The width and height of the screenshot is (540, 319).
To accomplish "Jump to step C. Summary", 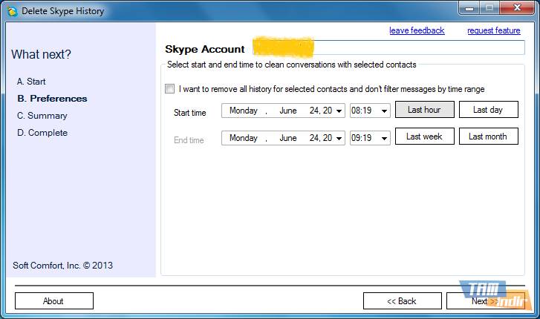I will tap(42, 116).
